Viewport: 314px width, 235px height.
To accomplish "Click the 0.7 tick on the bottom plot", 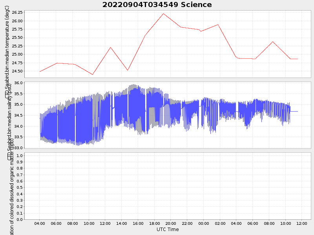I will point(20,175).
